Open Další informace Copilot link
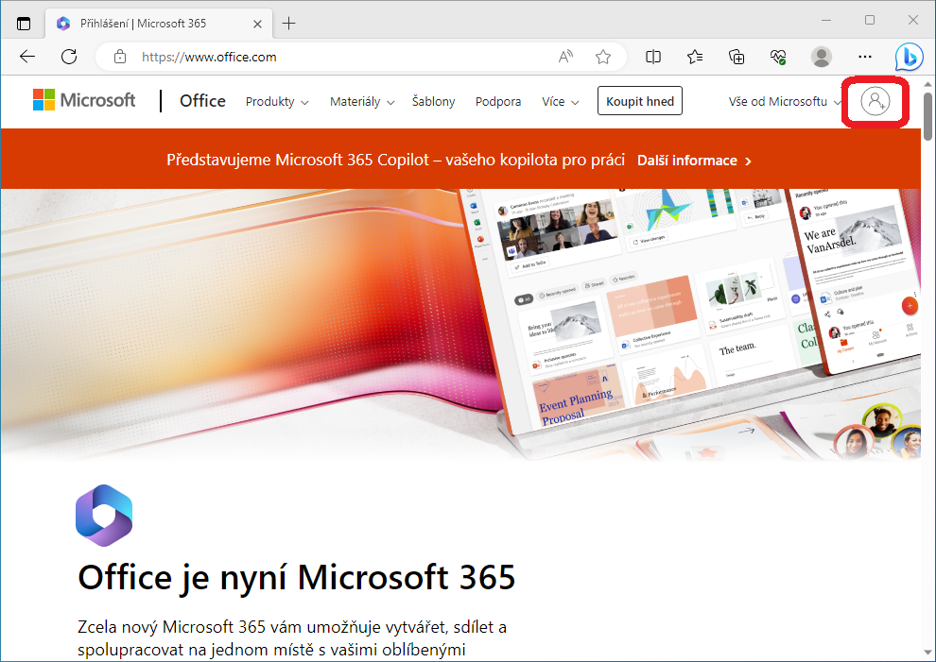 pos(694,161)
